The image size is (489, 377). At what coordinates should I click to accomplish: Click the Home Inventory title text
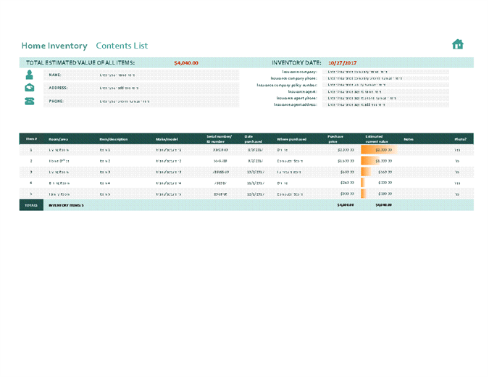pyautogui.click(x=54, y=46)
